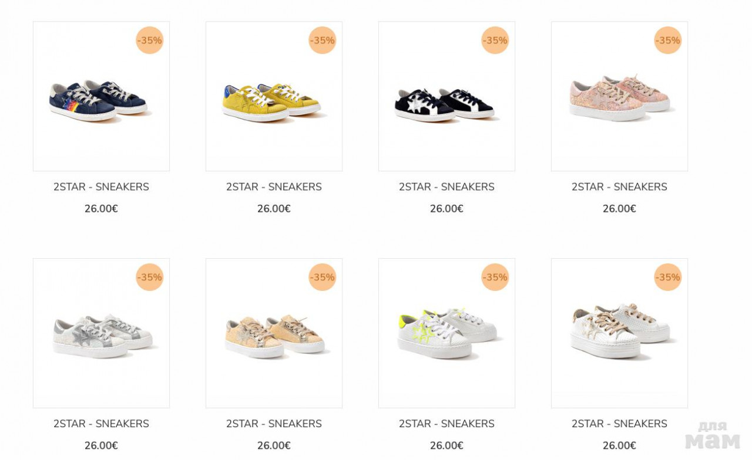
Task: Click the -35% badge on silver star sneakers
Action: click(150, 277)
